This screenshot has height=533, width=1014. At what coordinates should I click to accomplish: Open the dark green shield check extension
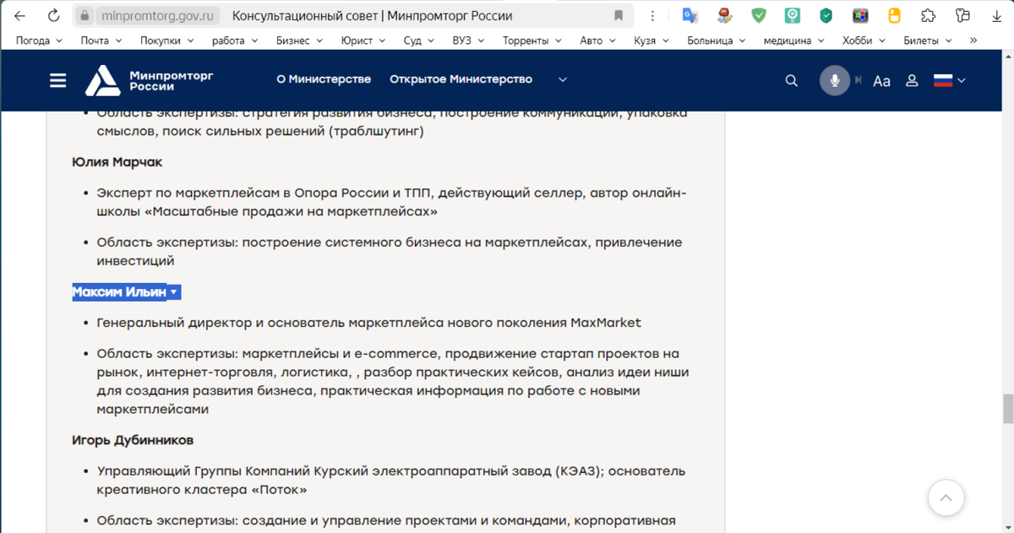click(826, 15)
